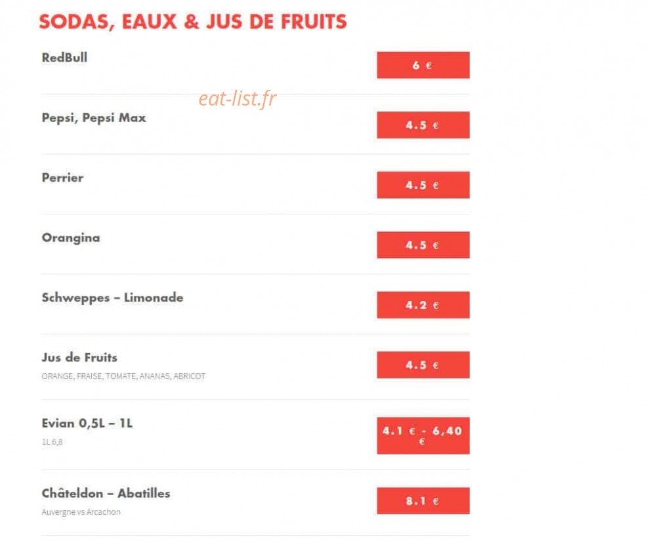Image resolution: width=649 pixels, height=541 pixels.
Task: Select the Châteldon 8.1 € price button
Action: pyautogui.click(x=423, y=501)
